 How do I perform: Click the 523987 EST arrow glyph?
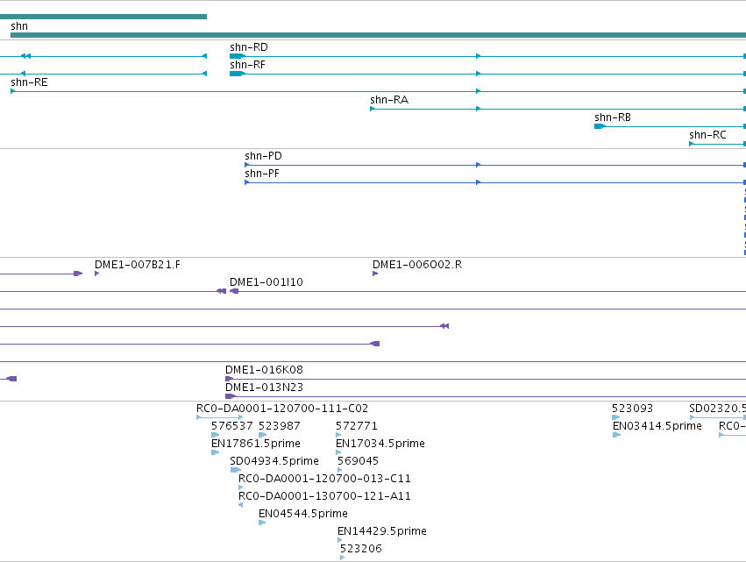263,435
